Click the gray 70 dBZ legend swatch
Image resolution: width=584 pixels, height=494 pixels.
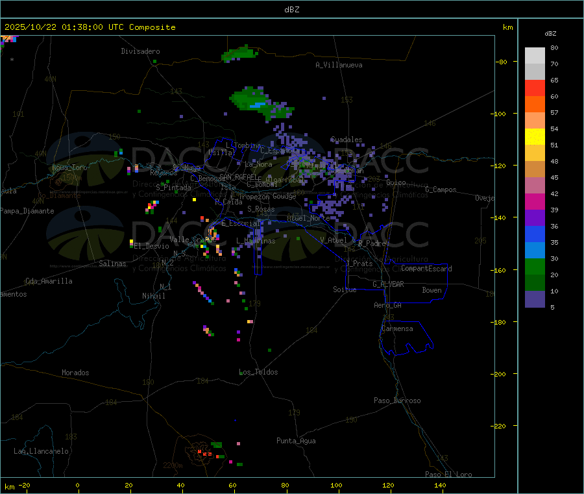pos(535,72)
